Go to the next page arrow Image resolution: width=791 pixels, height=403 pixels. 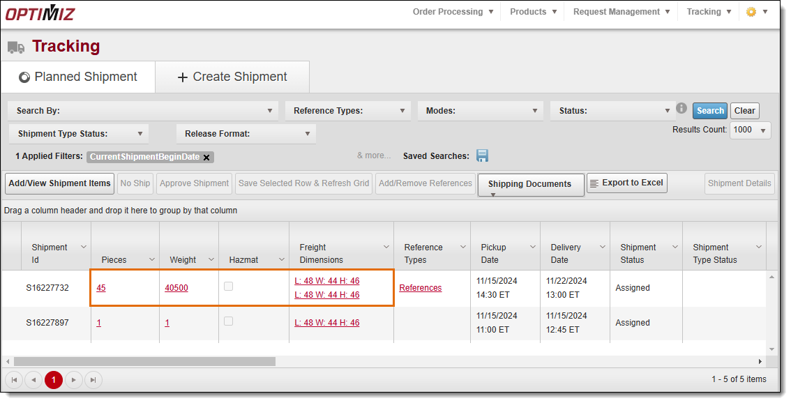tap(74, 380)
